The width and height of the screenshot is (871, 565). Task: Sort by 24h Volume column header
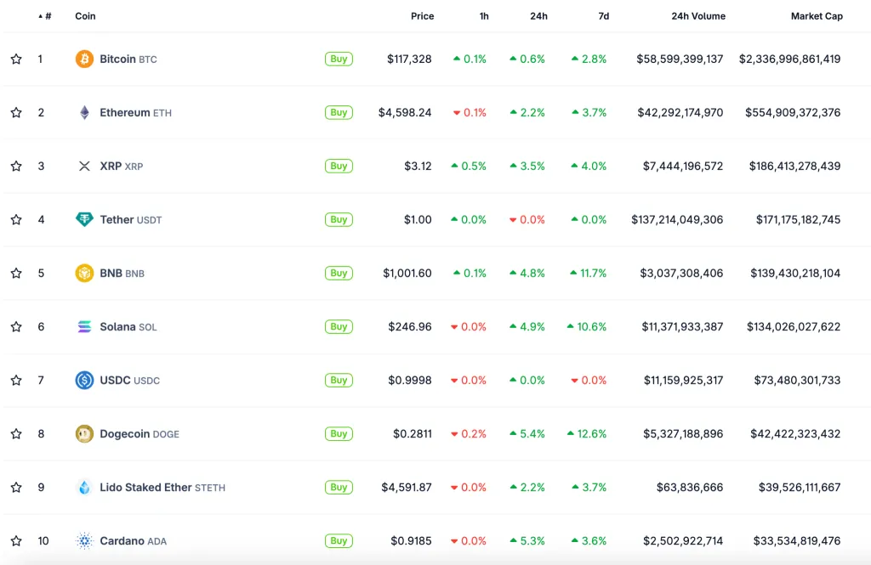tap(697, 16)
